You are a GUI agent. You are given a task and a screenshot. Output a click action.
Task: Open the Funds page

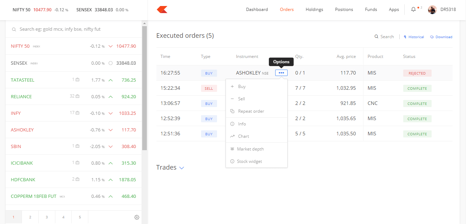(371, 10)
